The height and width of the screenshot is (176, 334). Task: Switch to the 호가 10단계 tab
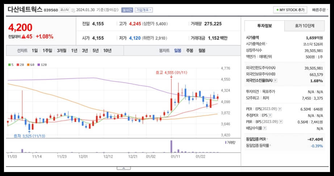coord(305,26)
